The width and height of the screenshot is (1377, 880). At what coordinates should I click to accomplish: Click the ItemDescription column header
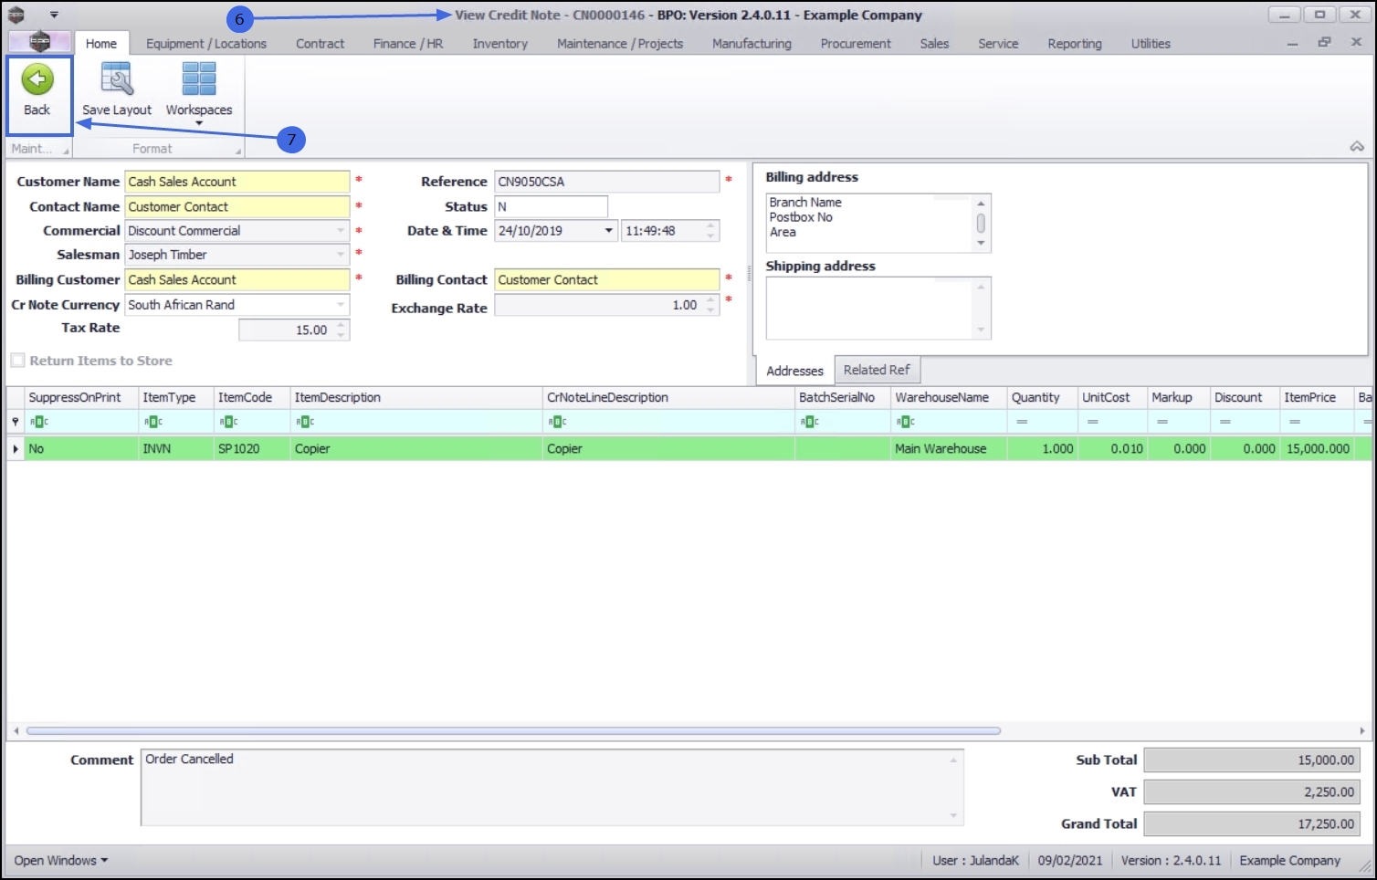(416, 397)
